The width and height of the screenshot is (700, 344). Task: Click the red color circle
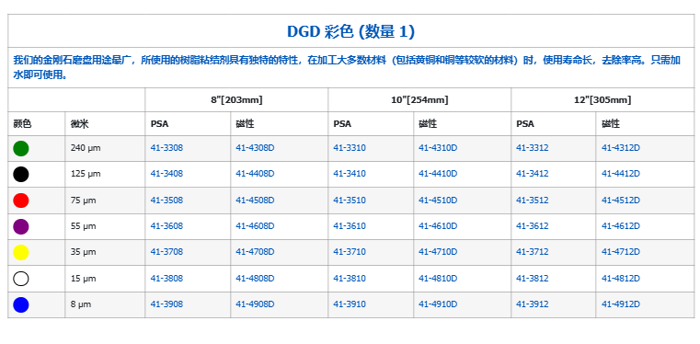click(x=21, y=201)
